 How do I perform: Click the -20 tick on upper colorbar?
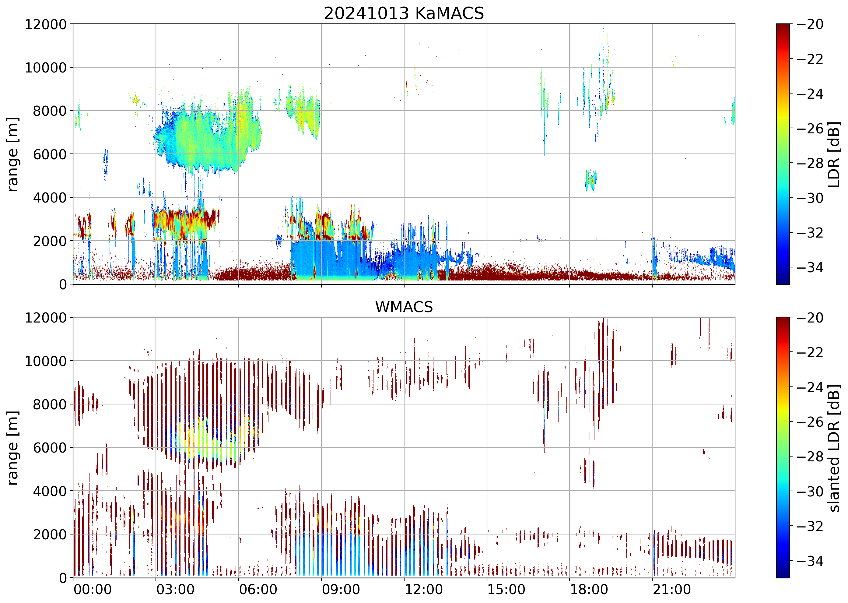pos(810,24)
